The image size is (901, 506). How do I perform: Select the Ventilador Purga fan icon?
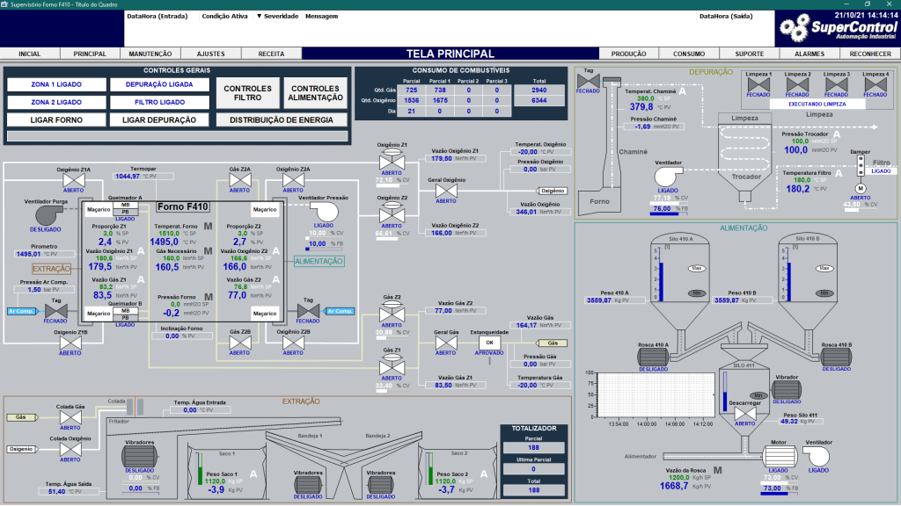coord(48,215)
